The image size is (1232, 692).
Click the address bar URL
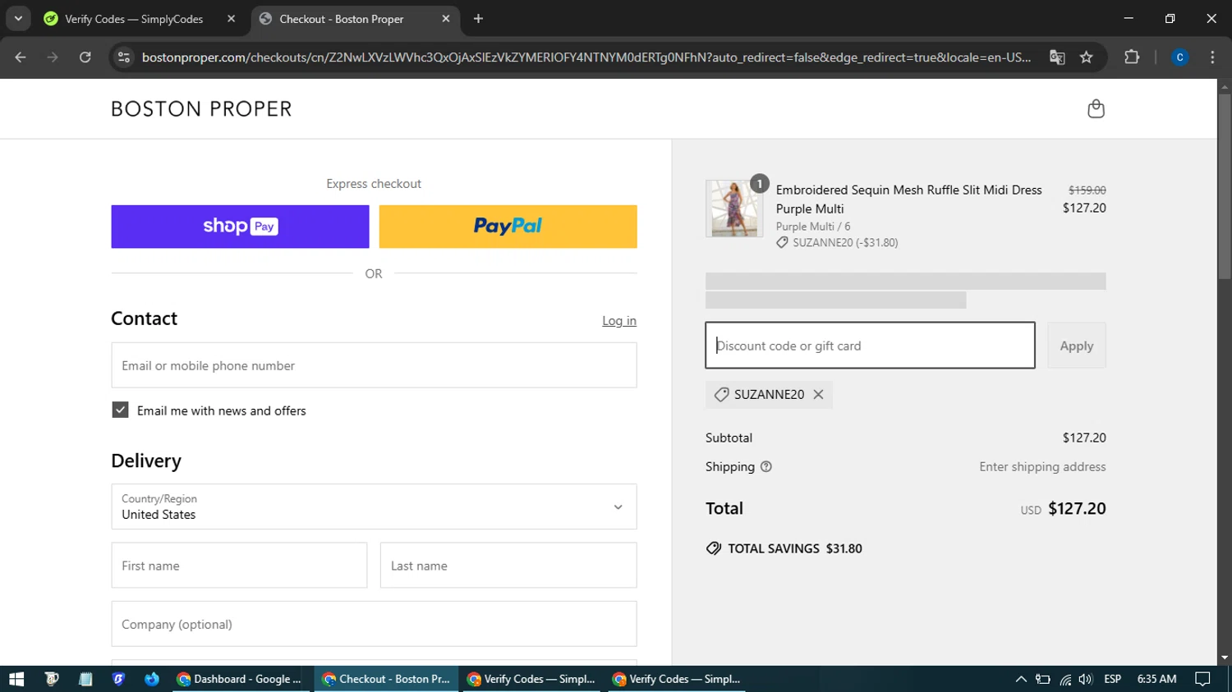(x=586, y=57)
